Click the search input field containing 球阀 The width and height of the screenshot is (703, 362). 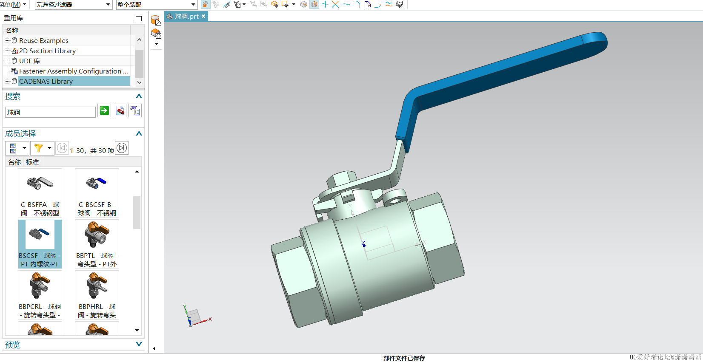pyautogui.click(x=50, y=112)
